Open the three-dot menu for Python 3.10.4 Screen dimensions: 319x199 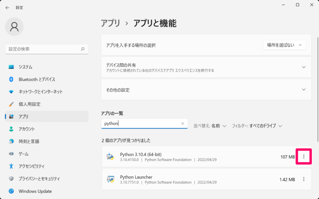(304, 157)
